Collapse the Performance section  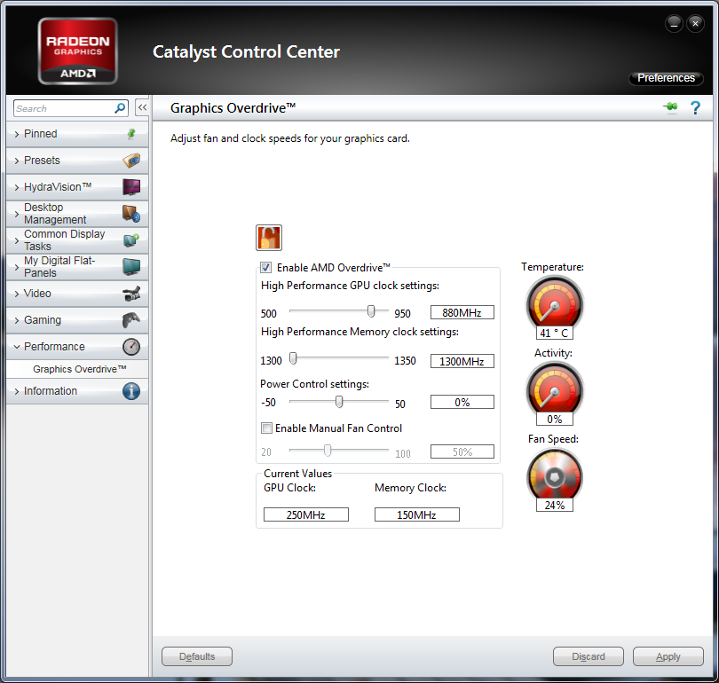click(77, 346)
